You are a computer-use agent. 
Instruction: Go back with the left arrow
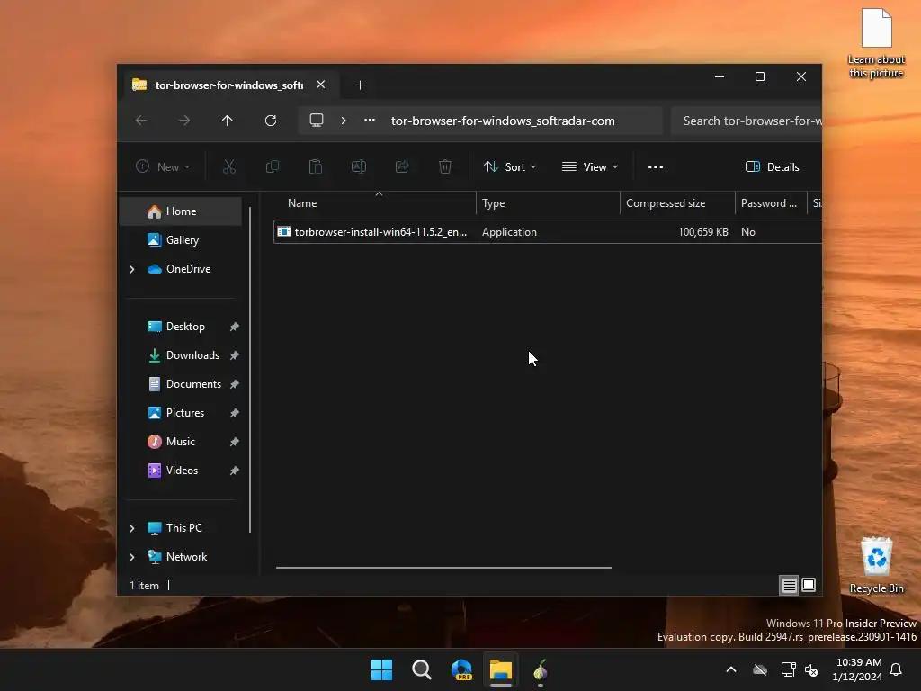(x=141, y=121)
